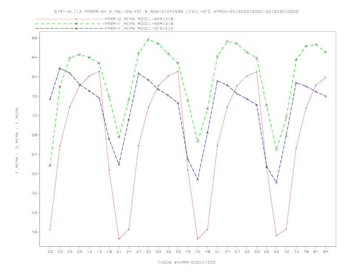This screenshot has width=355, height=274.
Task: Click green NAM circle marker at hour 30 peak
Action: click(148, 39)
